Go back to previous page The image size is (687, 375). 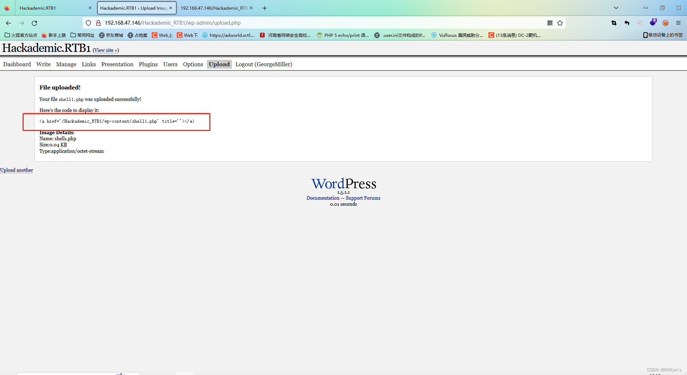[x=9, y=23]
